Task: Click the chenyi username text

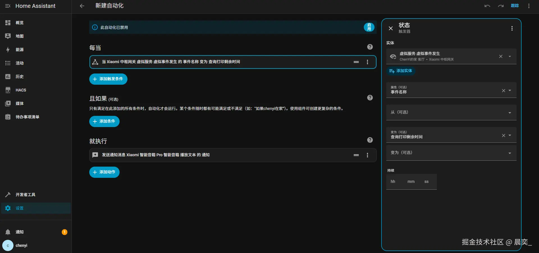Action: click(x=21, y=245)
